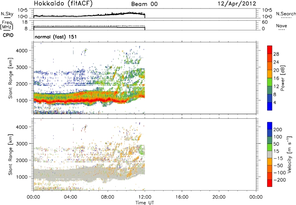Screen dimensions: 296x205
Task: Click the '28' tick on power colorbar
Action: pyautogui.click(x=276, y=54)
